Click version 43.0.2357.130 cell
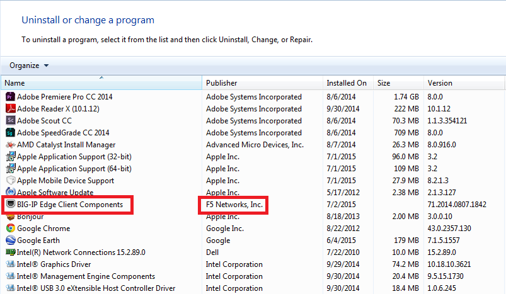 point(449,229)
